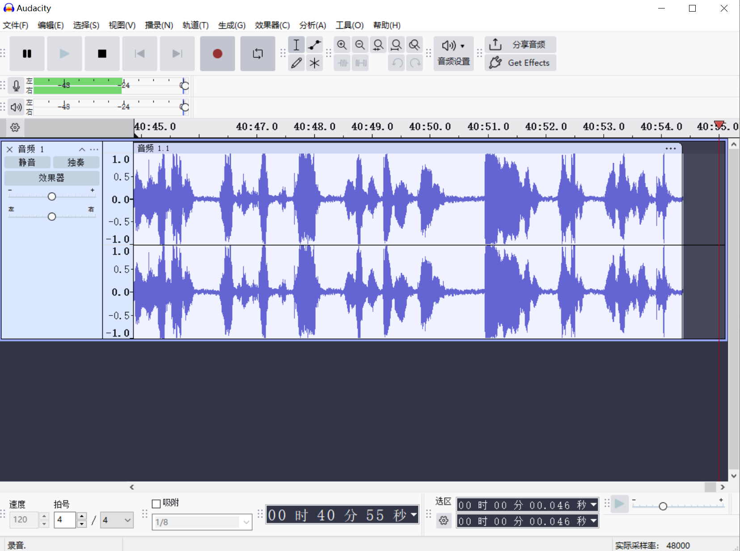The height and width of the screenshot is (551, 740).
Task: Close track 音频 1 with X
Action: click(x=9, y=149)
